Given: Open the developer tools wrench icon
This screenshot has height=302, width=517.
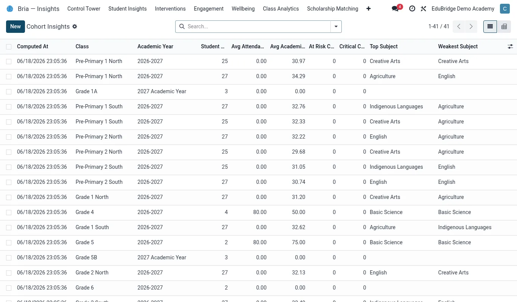Looking at the screenshot, I should tap(424, 9).
